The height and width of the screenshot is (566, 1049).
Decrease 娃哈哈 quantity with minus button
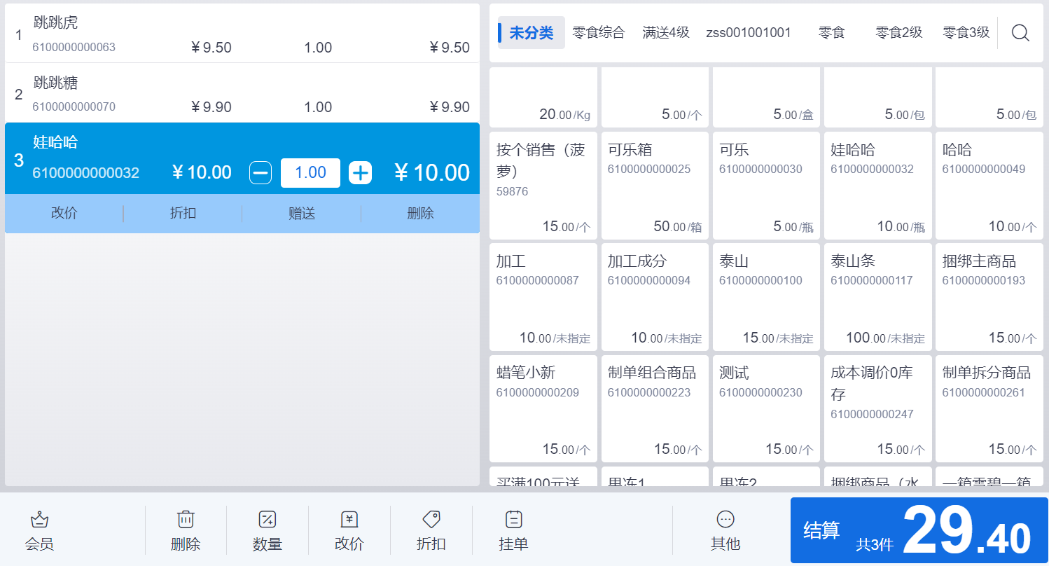point(260,173)
